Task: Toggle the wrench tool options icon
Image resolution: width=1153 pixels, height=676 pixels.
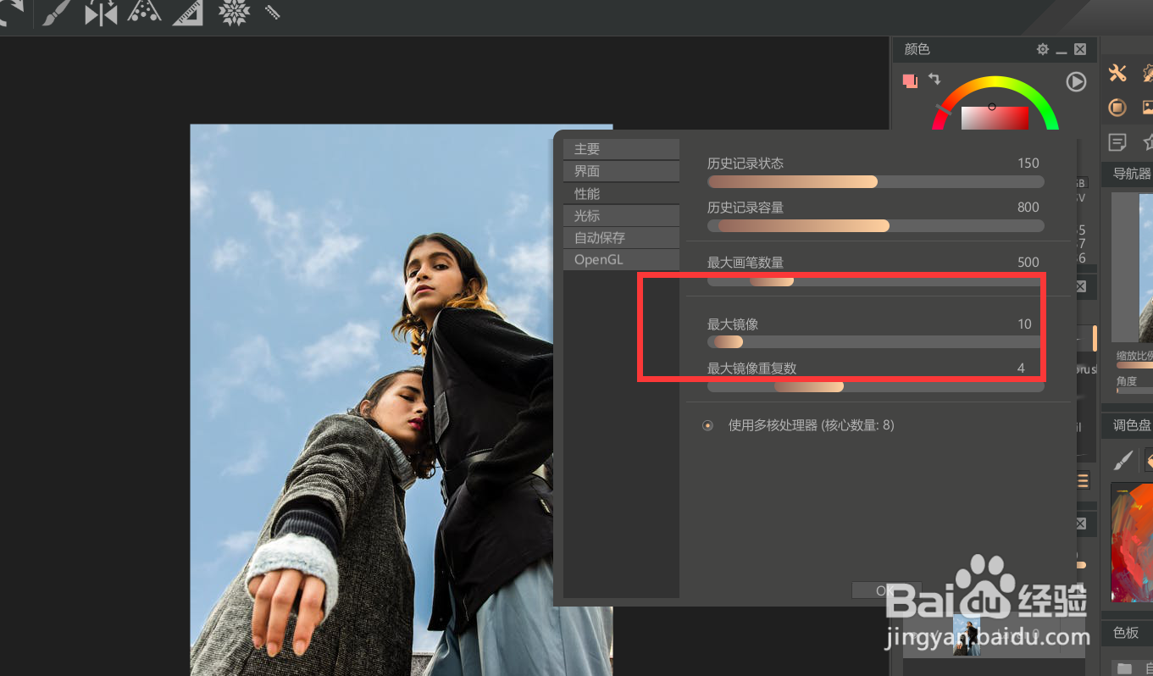Action: pyautogui.click(x=1117, y=74)
